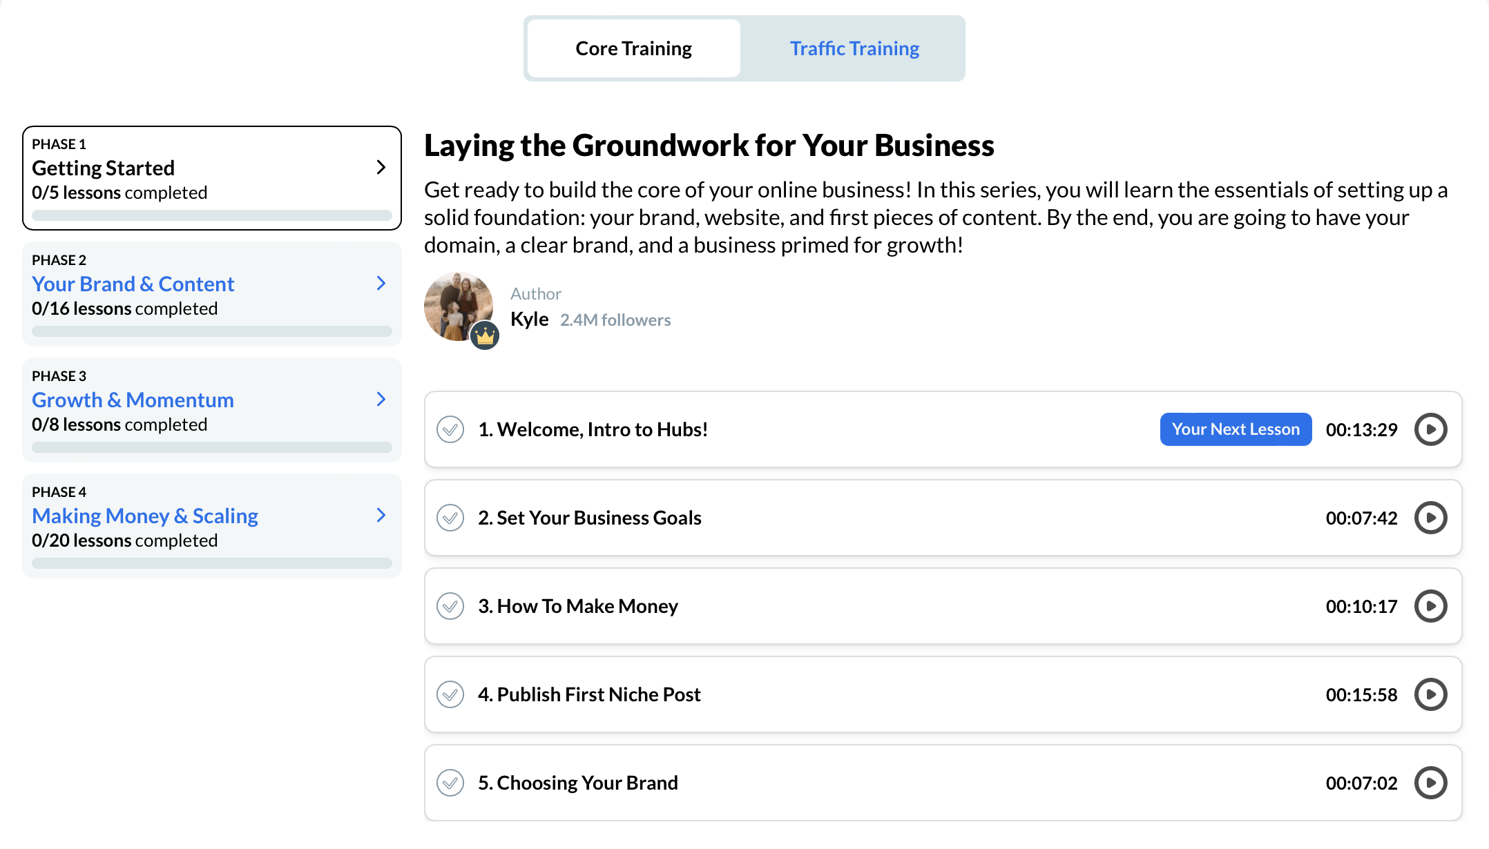Open the Growth & Momentum link
The width and height of the screenshot is (1489, 849).
pyautogui.click(x=133, y=400)
